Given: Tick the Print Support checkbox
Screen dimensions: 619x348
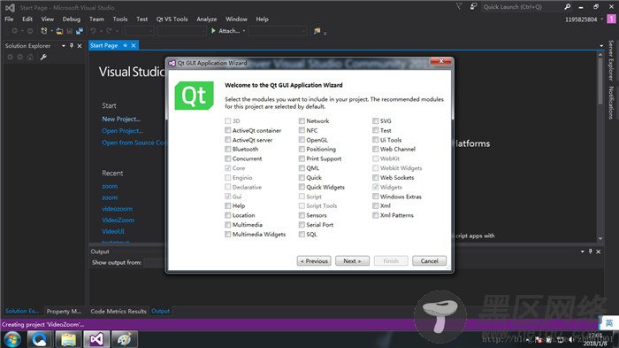Looking at the screenshot, I should [302, 159].
